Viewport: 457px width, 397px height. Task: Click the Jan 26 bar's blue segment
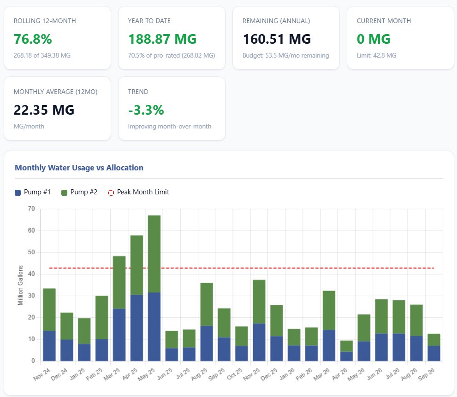294,353
